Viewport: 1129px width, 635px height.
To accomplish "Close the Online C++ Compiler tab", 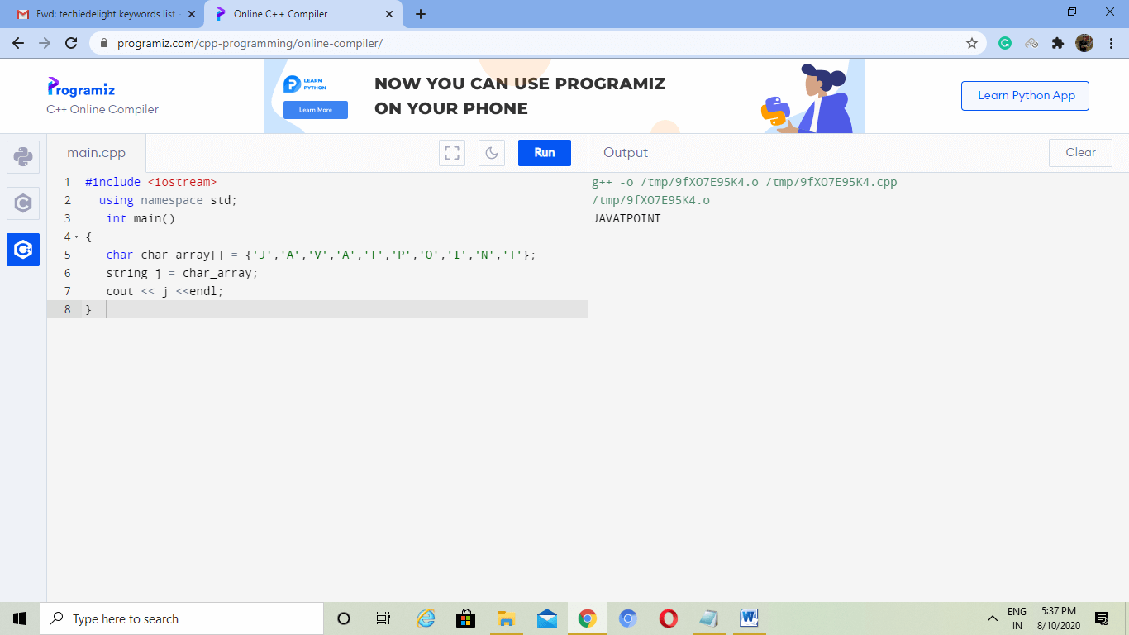I will coord(388,14).
